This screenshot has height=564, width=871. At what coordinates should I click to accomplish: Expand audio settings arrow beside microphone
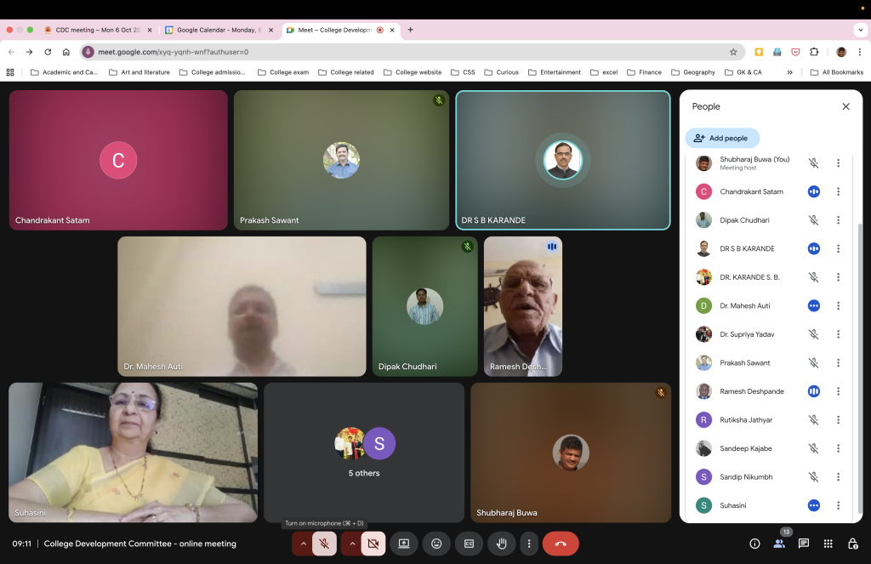(303, 544)
